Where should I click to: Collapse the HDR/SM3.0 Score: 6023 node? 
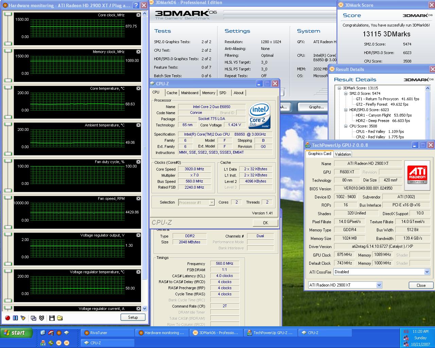pos(346,110)
